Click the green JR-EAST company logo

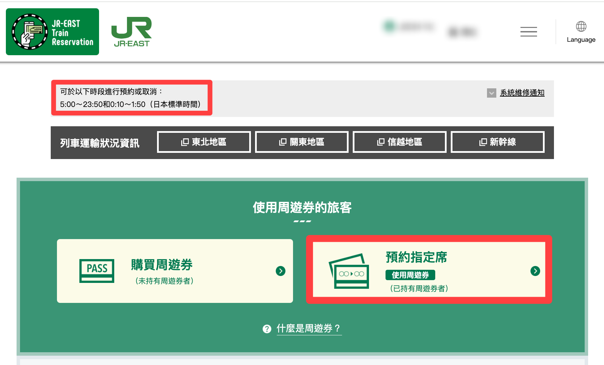pos(131,32)
